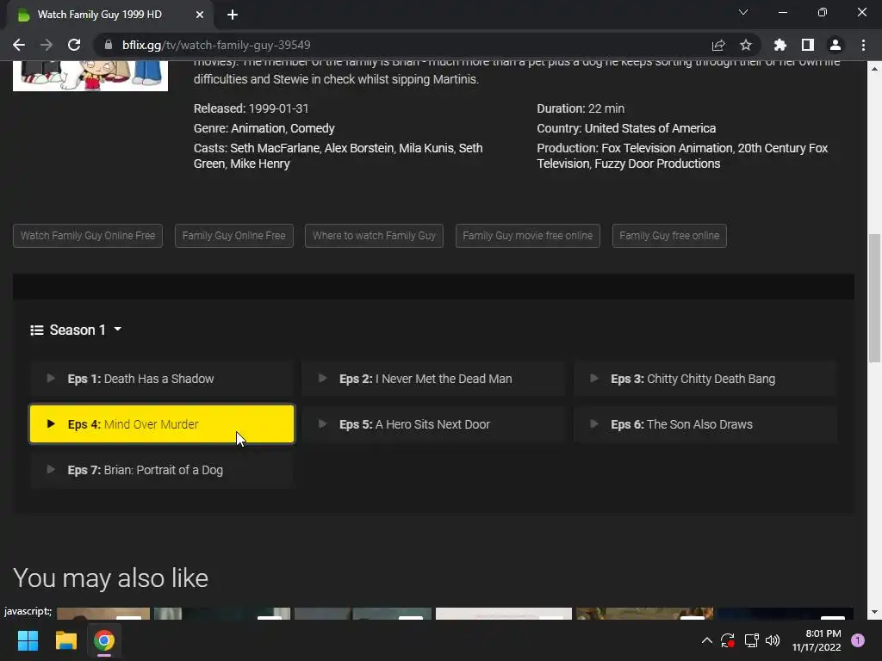Play Eps 4: Mind Over Murder
The image size is (882, 661).
161,424
